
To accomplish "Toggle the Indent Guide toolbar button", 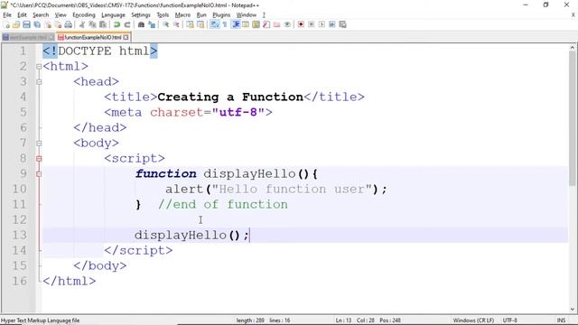I will (237, 24).
